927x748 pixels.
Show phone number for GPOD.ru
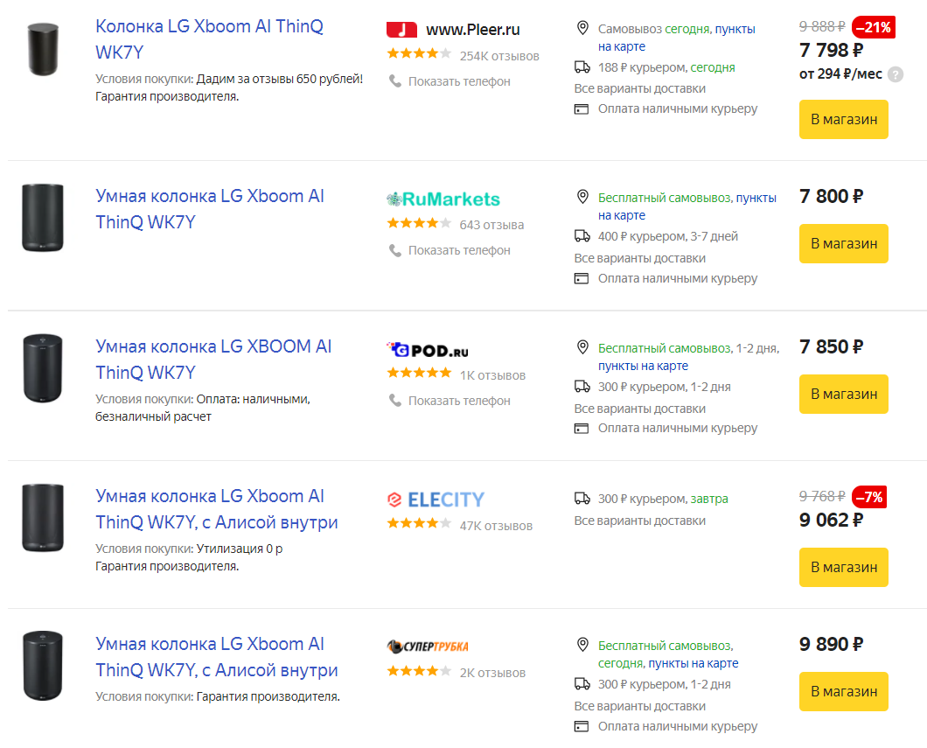(459, 401)
